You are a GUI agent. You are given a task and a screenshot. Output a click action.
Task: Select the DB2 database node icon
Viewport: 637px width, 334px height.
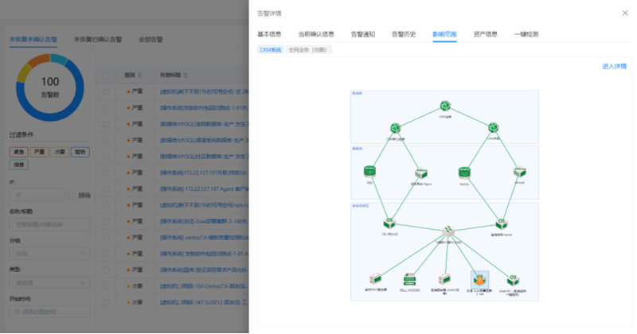point(369,171)
